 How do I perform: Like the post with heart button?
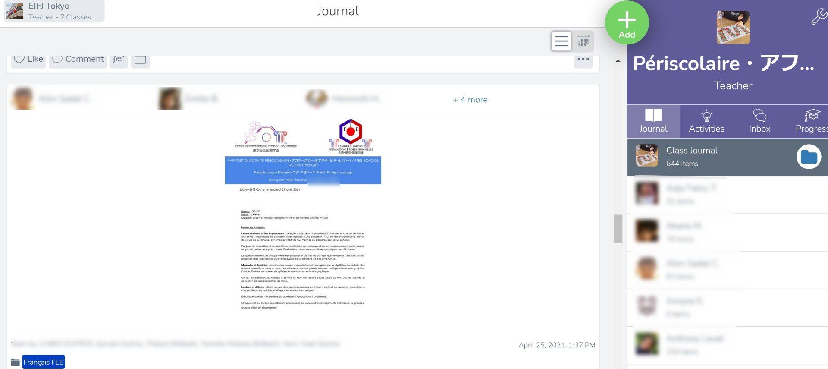[x=28, y=59]
